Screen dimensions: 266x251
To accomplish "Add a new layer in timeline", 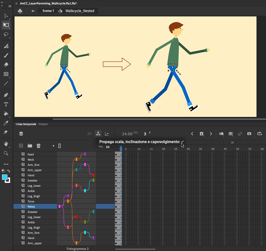I will [21, 146].
